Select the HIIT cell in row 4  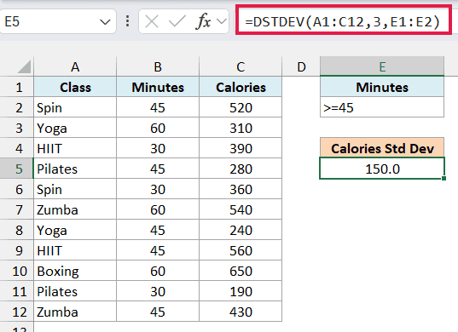point(75,148)
